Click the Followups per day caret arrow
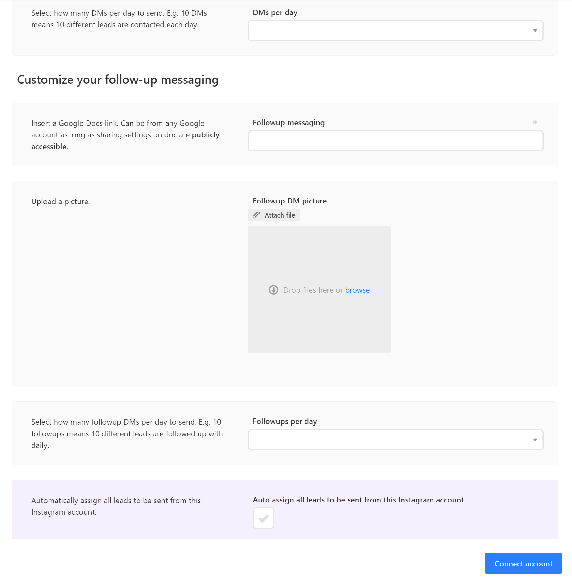Viewport: 572px width, 583px height. pos(535,440)
